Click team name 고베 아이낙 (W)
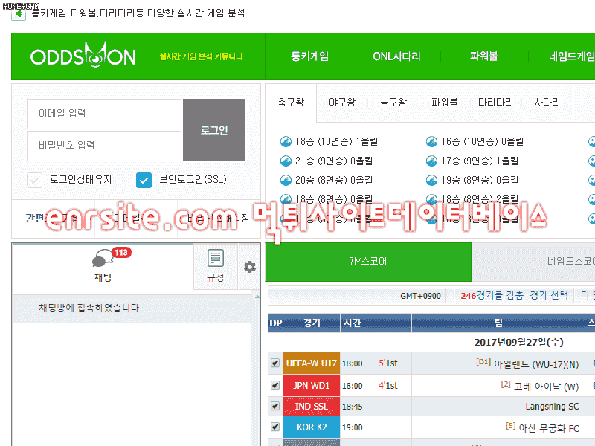 (x=547, y=387)
